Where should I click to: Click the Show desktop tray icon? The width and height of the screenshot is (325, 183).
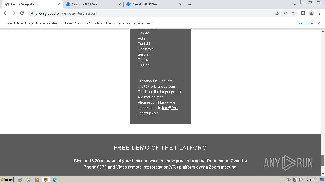coord(322,180)
